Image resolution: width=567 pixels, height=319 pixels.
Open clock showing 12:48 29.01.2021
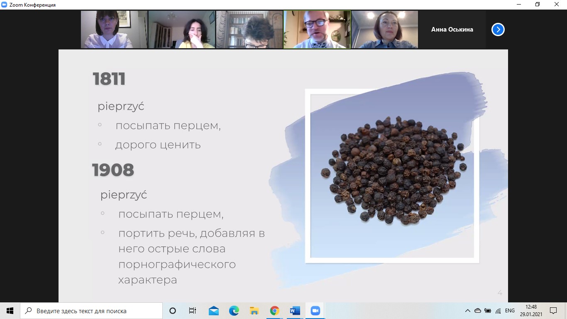(x=531, y=311)
